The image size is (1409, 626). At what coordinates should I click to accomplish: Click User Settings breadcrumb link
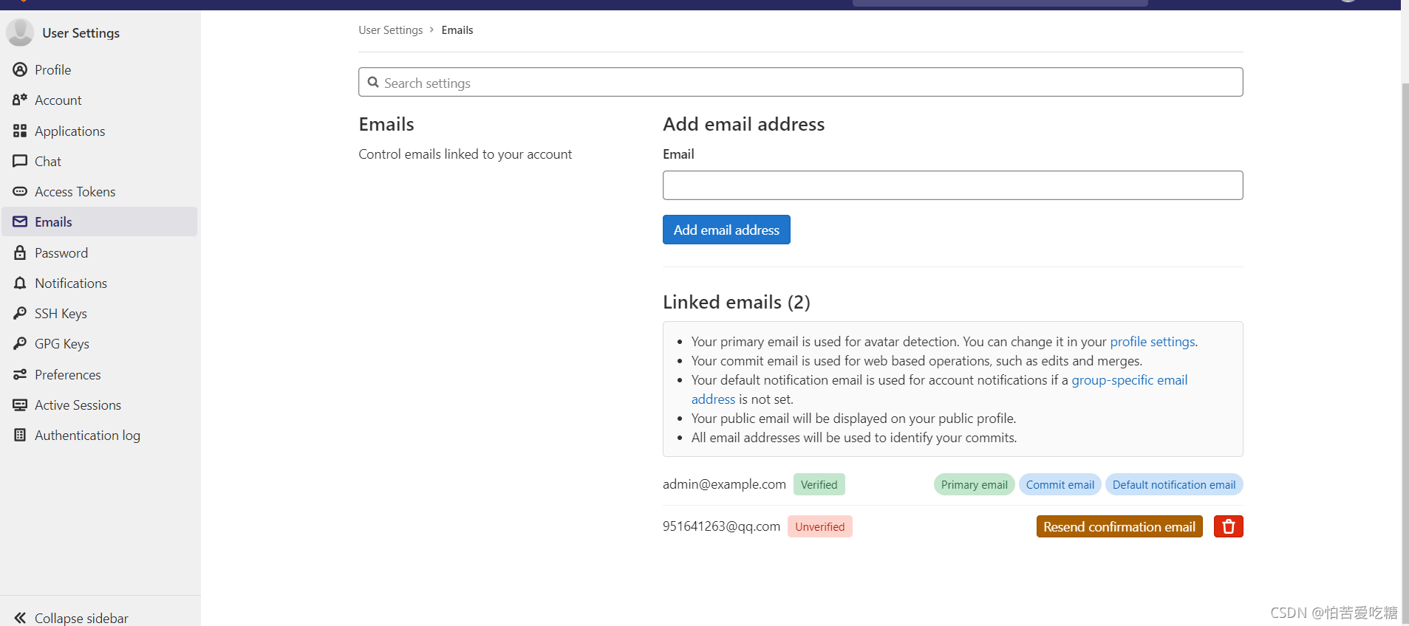pyautogui.click(x=391, y=30)
